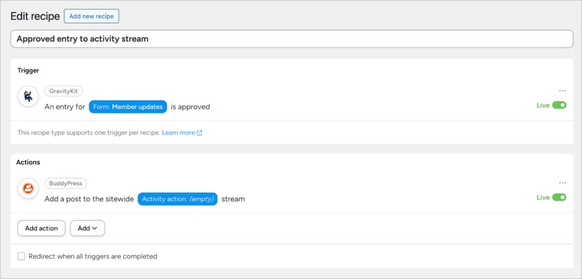Click the GravityKit integration label
Viewport: 582px width, 279px height.
(x=64, y=91)
